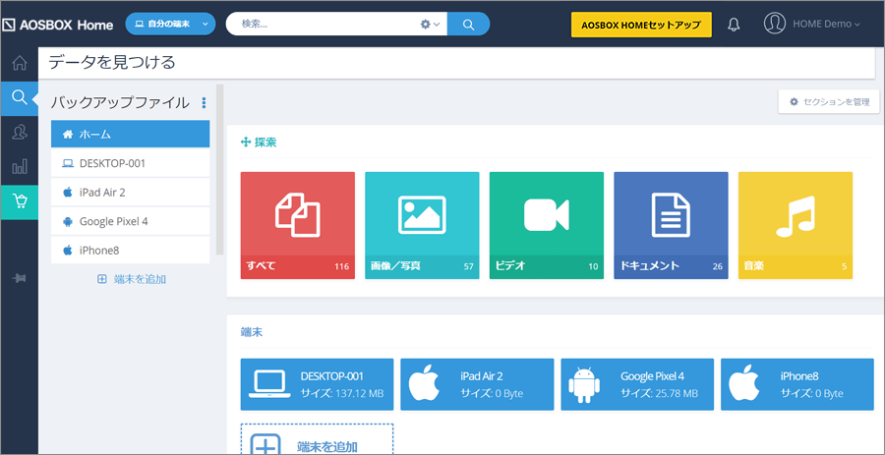The height and width of the screenshot is (455, 885).
Task: Select iPhone8 in the sidebar list
Action: (x=131, y=250)
